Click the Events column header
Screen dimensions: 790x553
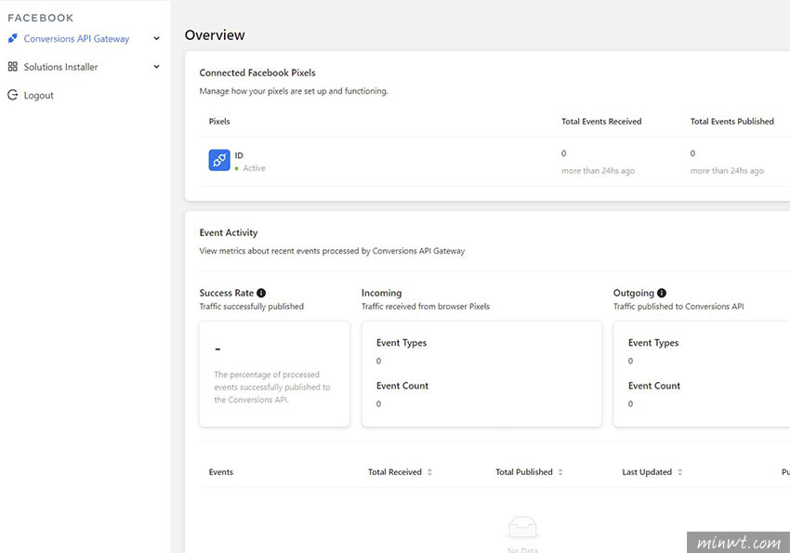point(220,472)
